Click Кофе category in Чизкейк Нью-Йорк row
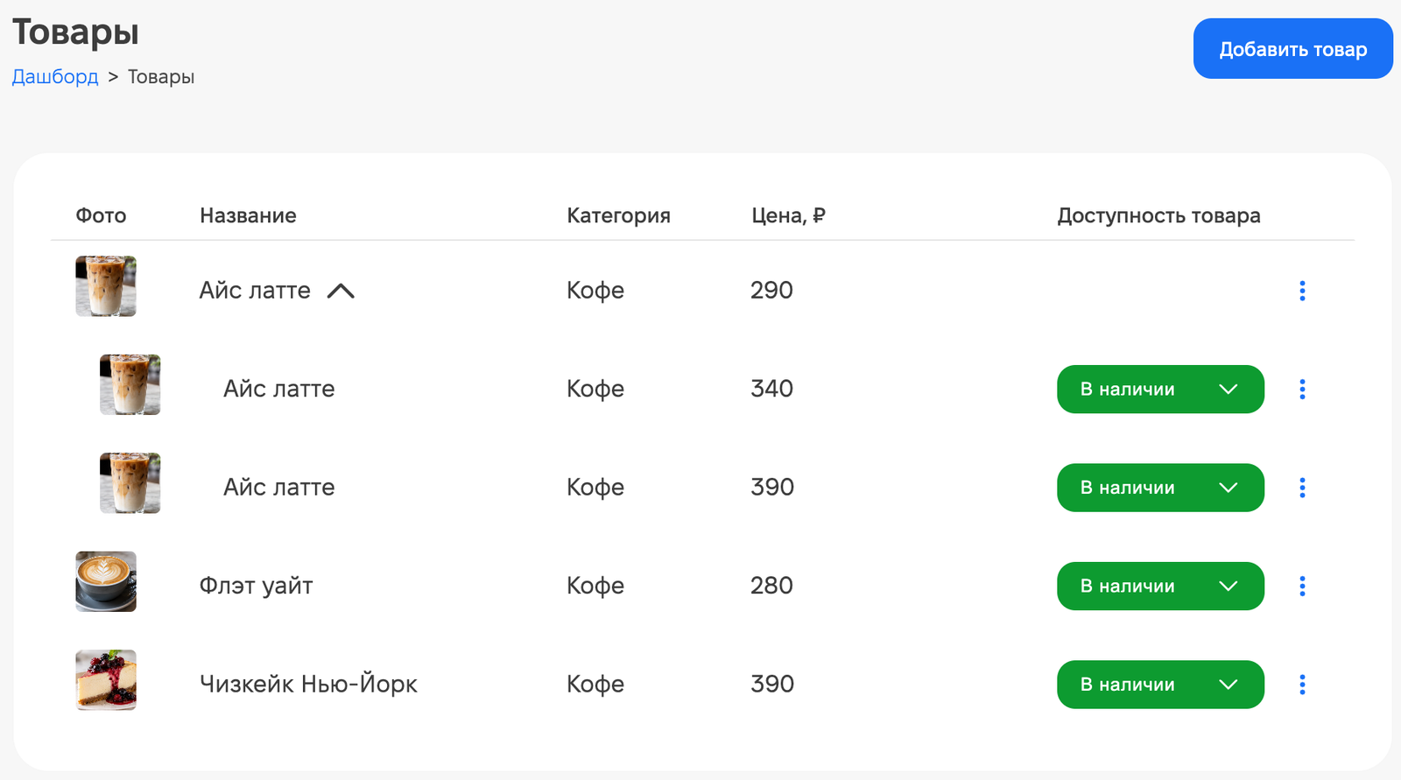Image resolution: width=1401 pixels, height=780 pixels. [595, 684]
